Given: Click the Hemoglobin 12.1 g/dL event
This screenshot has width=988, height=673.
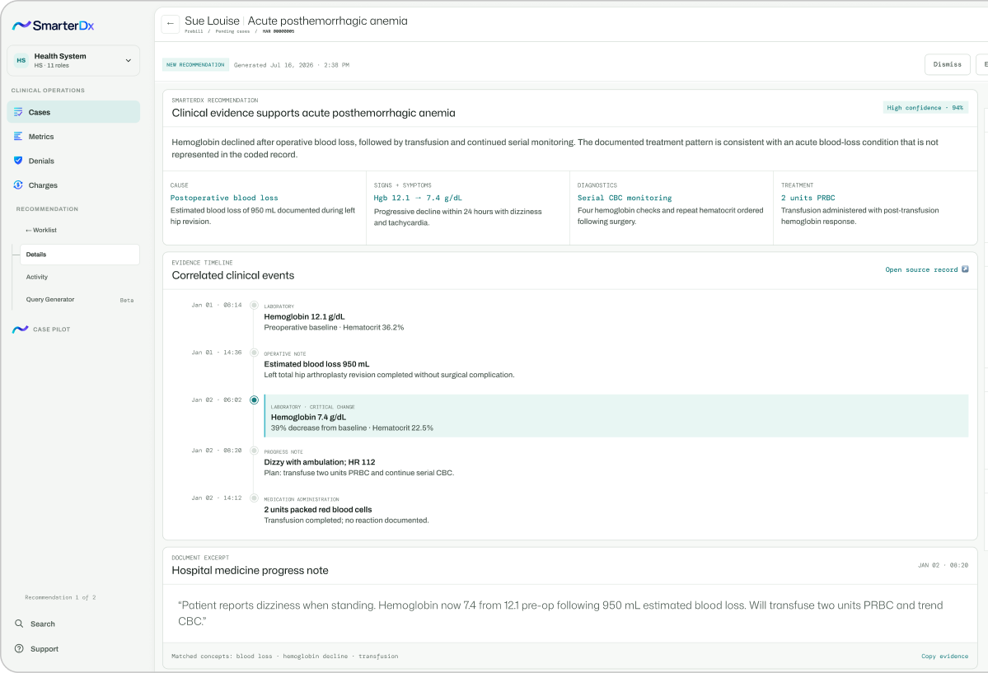Looking at the screenshot, I should (x=304, y=317).
